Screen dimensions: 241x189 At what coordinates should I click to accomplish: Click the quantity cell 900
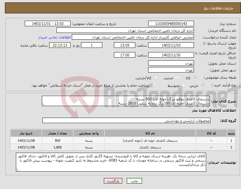57,141
